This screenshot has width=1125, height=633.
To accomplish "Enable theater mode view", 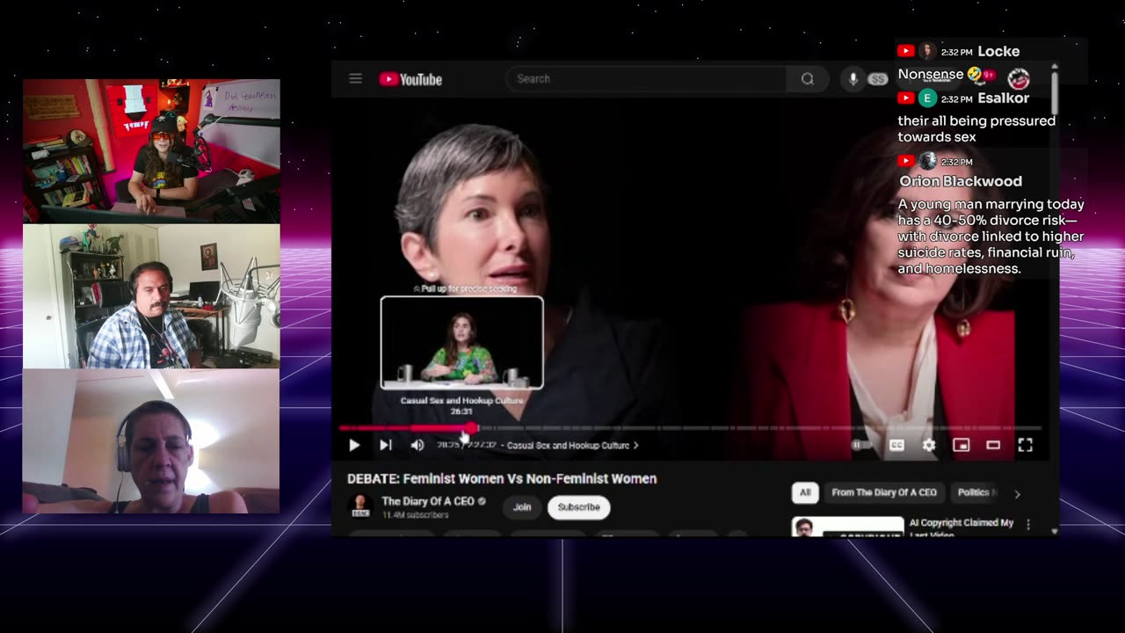I will pyautogui.click(x=993, y=445).
